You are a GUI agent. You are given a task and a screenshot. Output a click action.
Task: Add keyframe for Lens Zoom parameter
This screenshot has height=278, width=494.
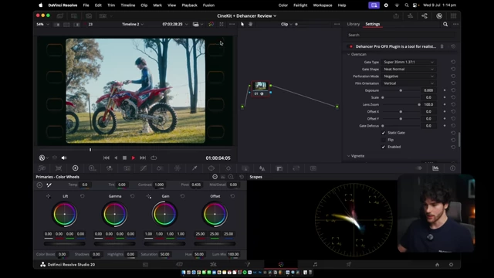tap(445, 105)
